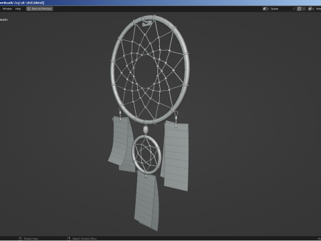Open the Help menu

click(x=18, y=9)
